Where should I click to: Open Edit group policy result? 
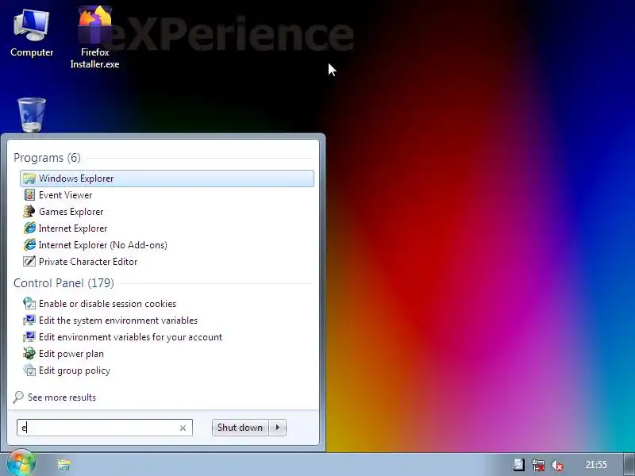[x=167, y=370]
